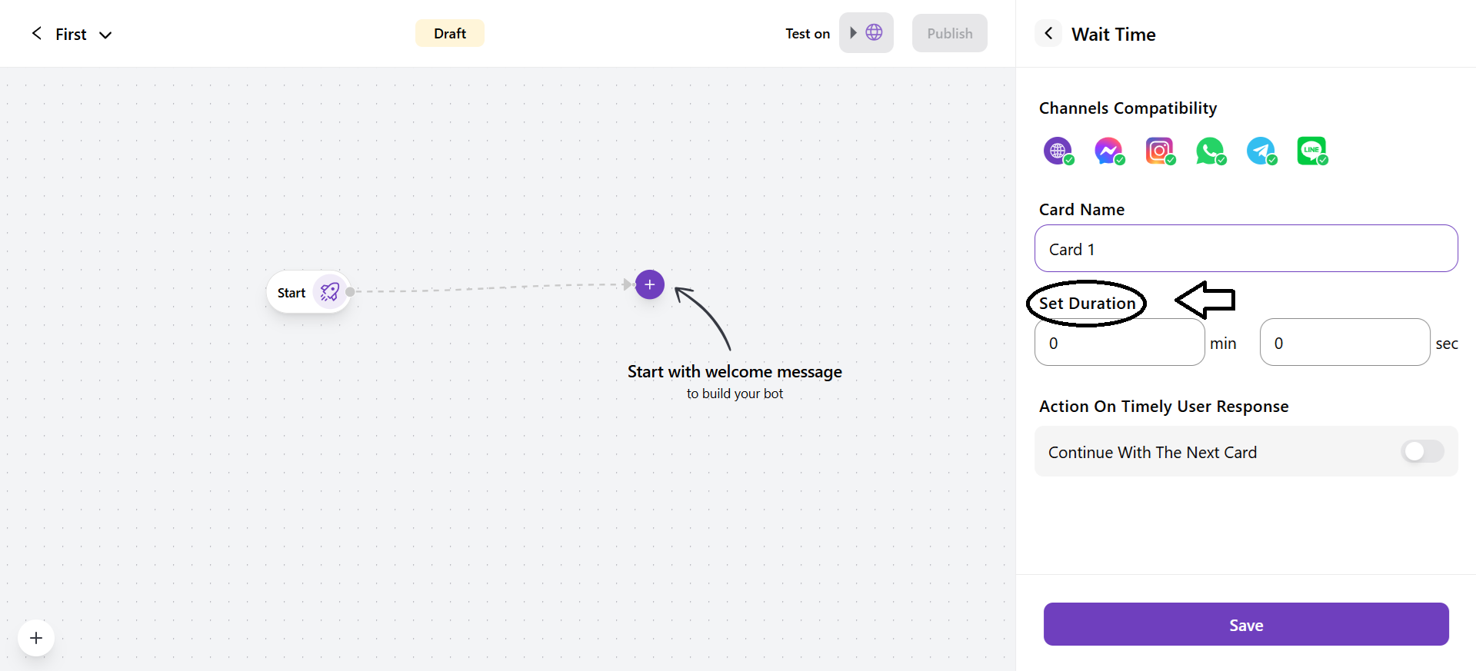Image resolution: width=1476 pixels, height=671 pixels.
Task: Go back from Wait Time panel
Action: pos(1048,33)
